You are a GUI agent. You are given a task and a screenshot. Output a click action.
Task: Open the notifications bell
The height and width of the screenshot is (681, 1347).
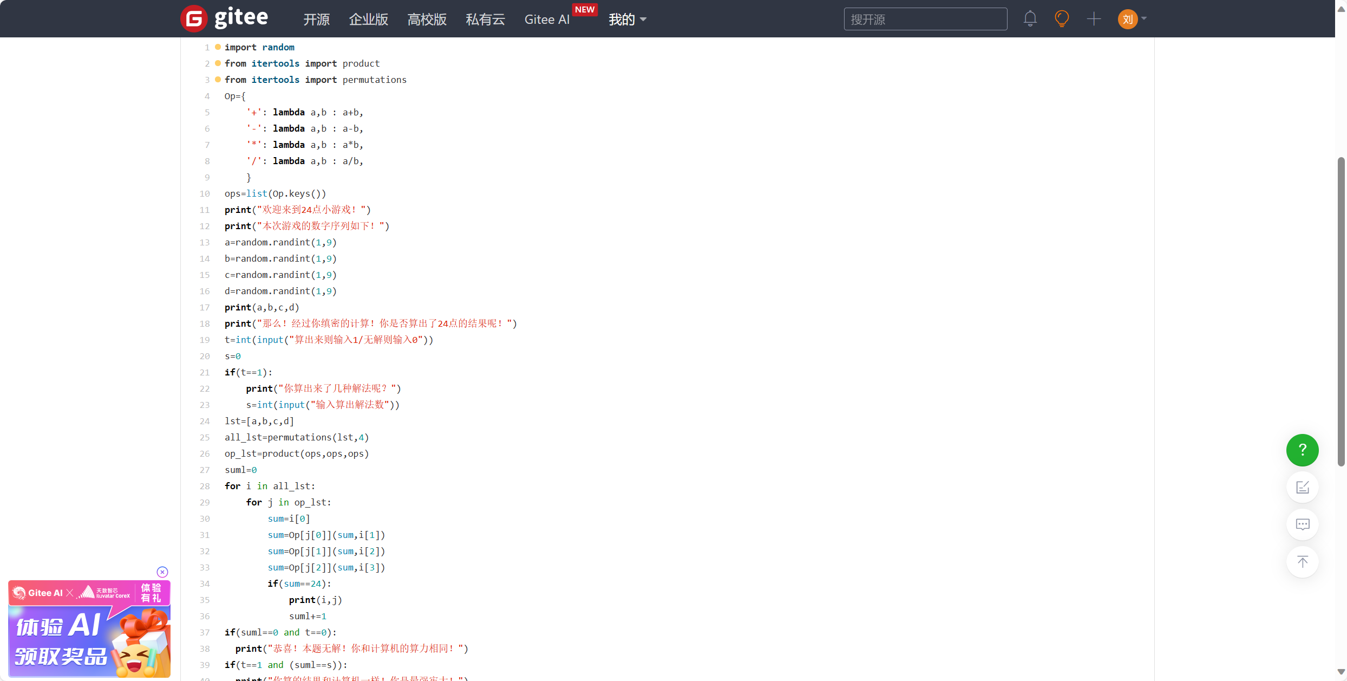point(1030,19)
